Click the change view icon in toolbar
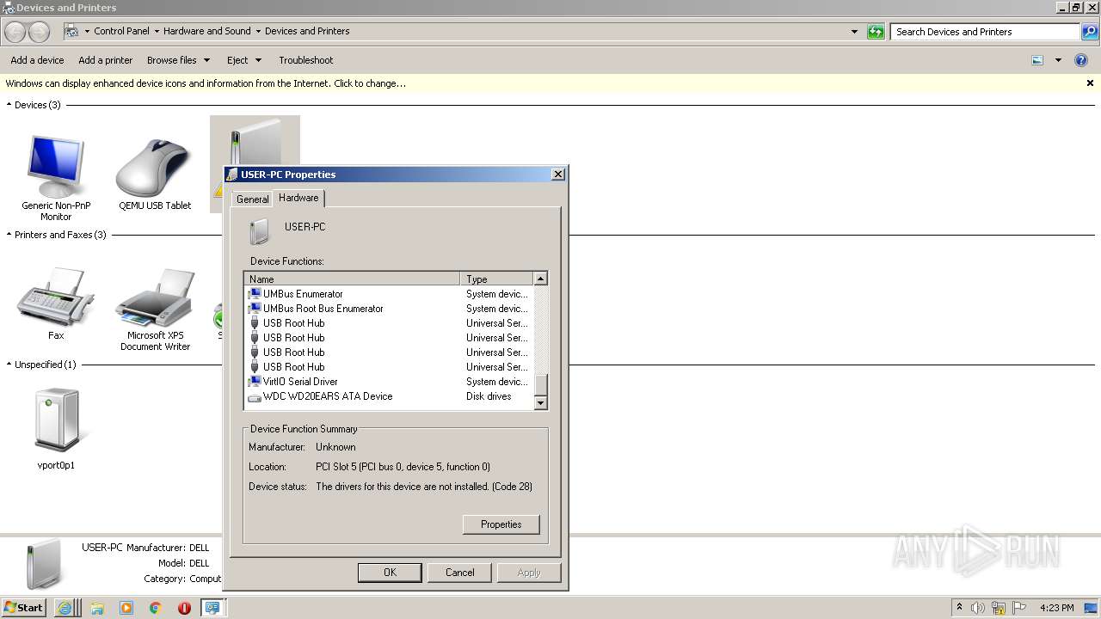This screenshot has width=1101, height=619. pos(1037,60)
